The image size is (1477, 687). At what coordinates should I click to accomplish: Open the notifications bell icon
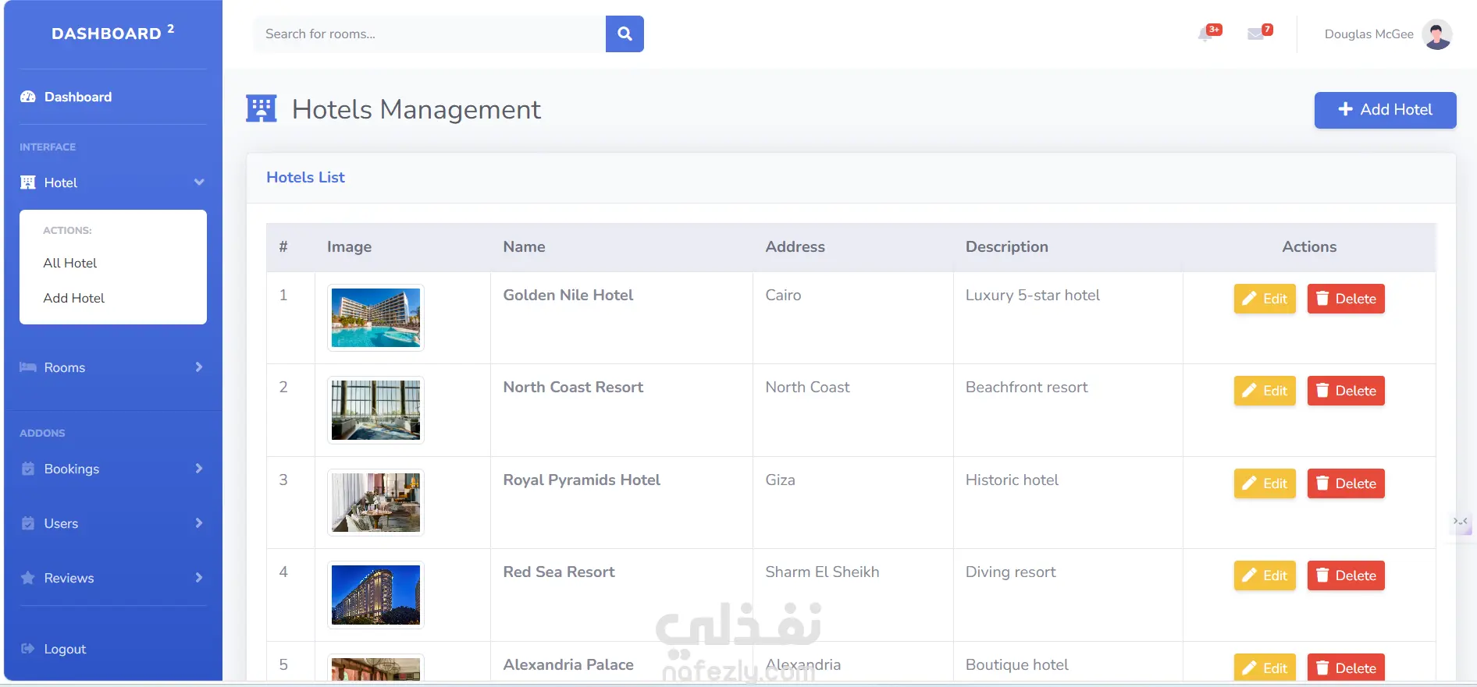[1205, 34]
